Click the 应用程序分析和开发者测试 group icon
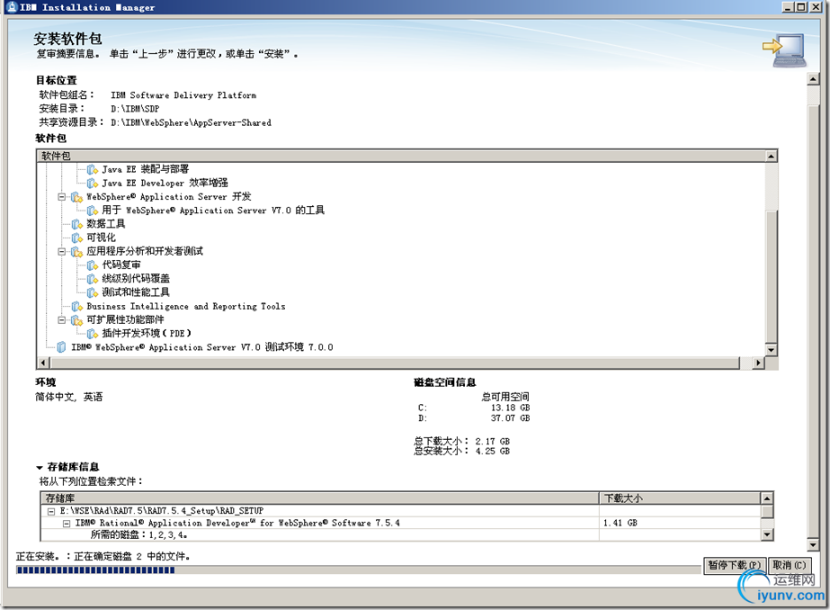Image resolution: width=830 pixels, height=610 pixels. pos(76,252)
